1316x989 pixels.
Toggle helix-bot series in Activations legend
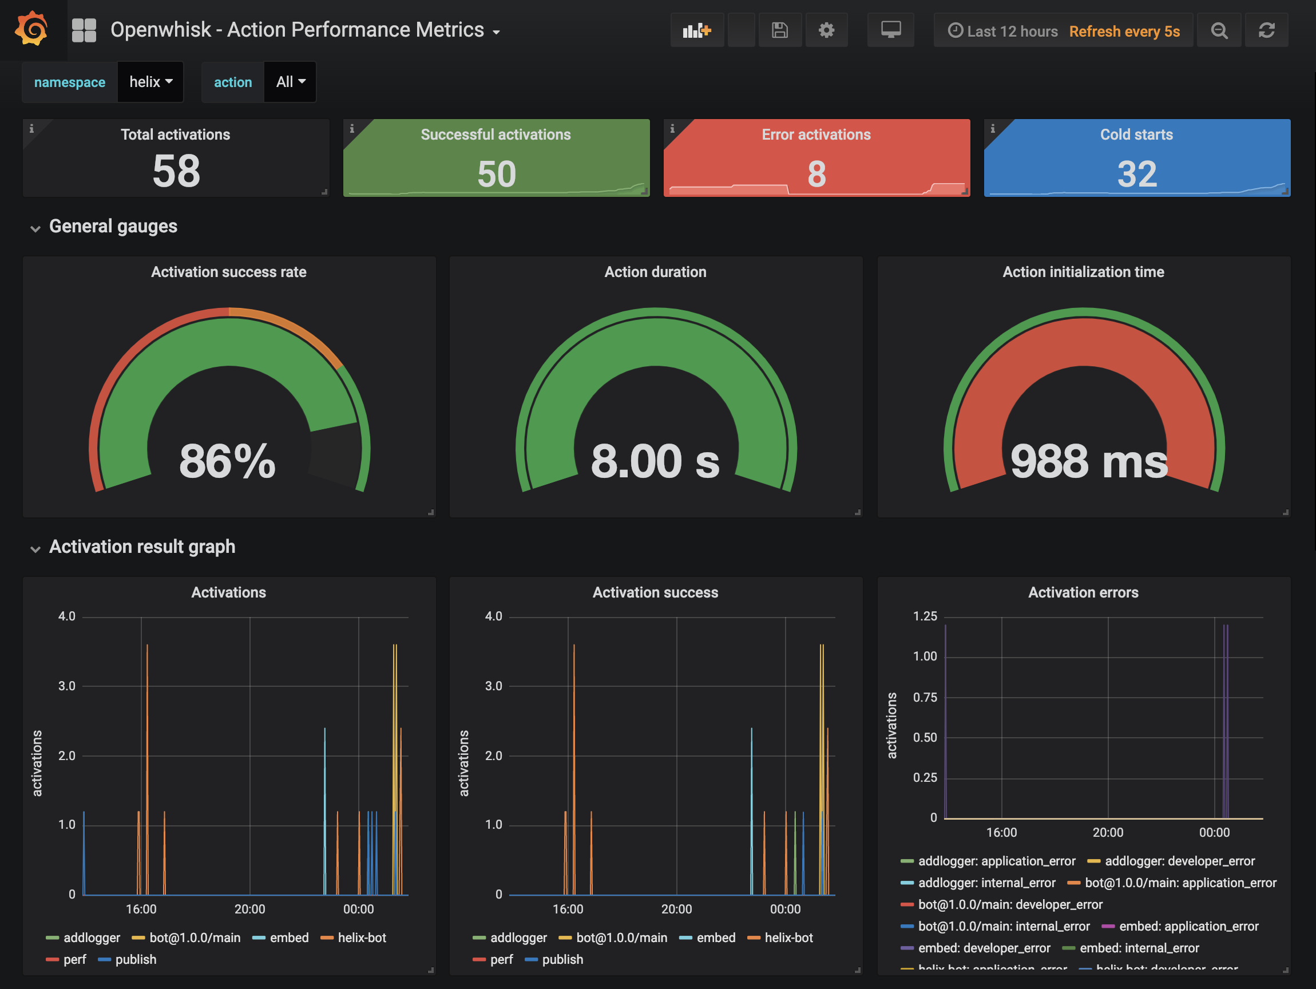pyautogui.click(x=361, y=937)
